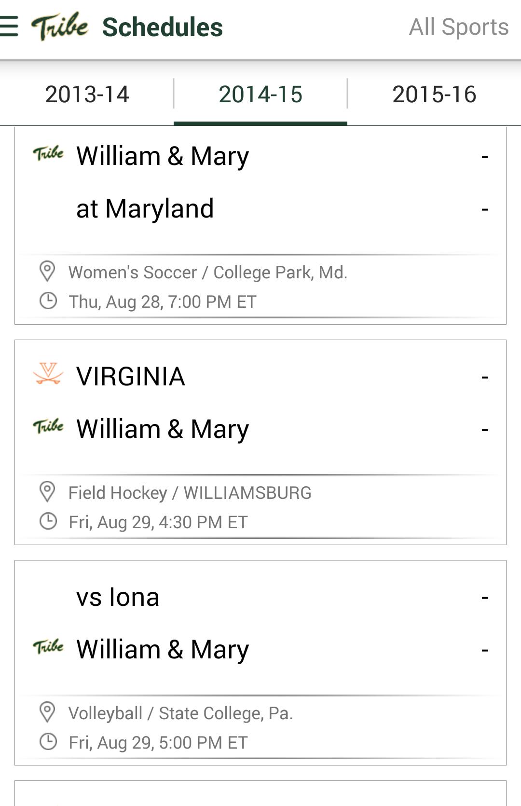Tap Tribe logo in Maryland game card
This screenshot has width=521, height=806.
(48, 154)
